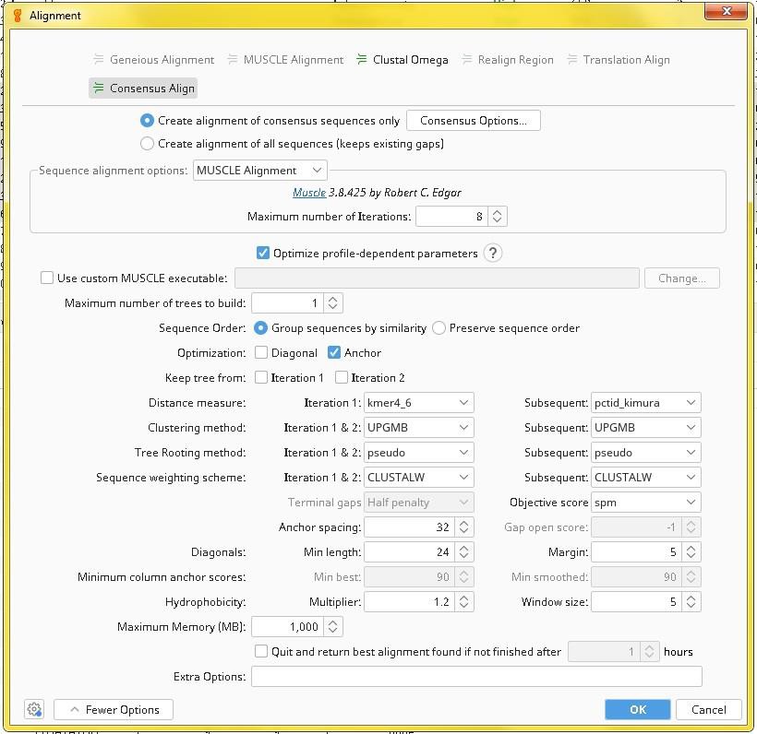Open Consensus Options dialog
The image size is (757, 734).
coord(473,120)
